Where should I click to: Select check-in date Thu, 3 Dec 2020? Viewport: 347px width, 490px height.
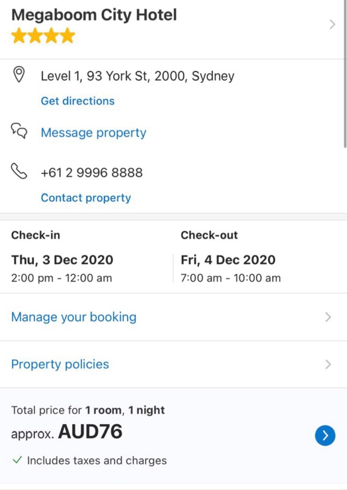coord(62,260)
